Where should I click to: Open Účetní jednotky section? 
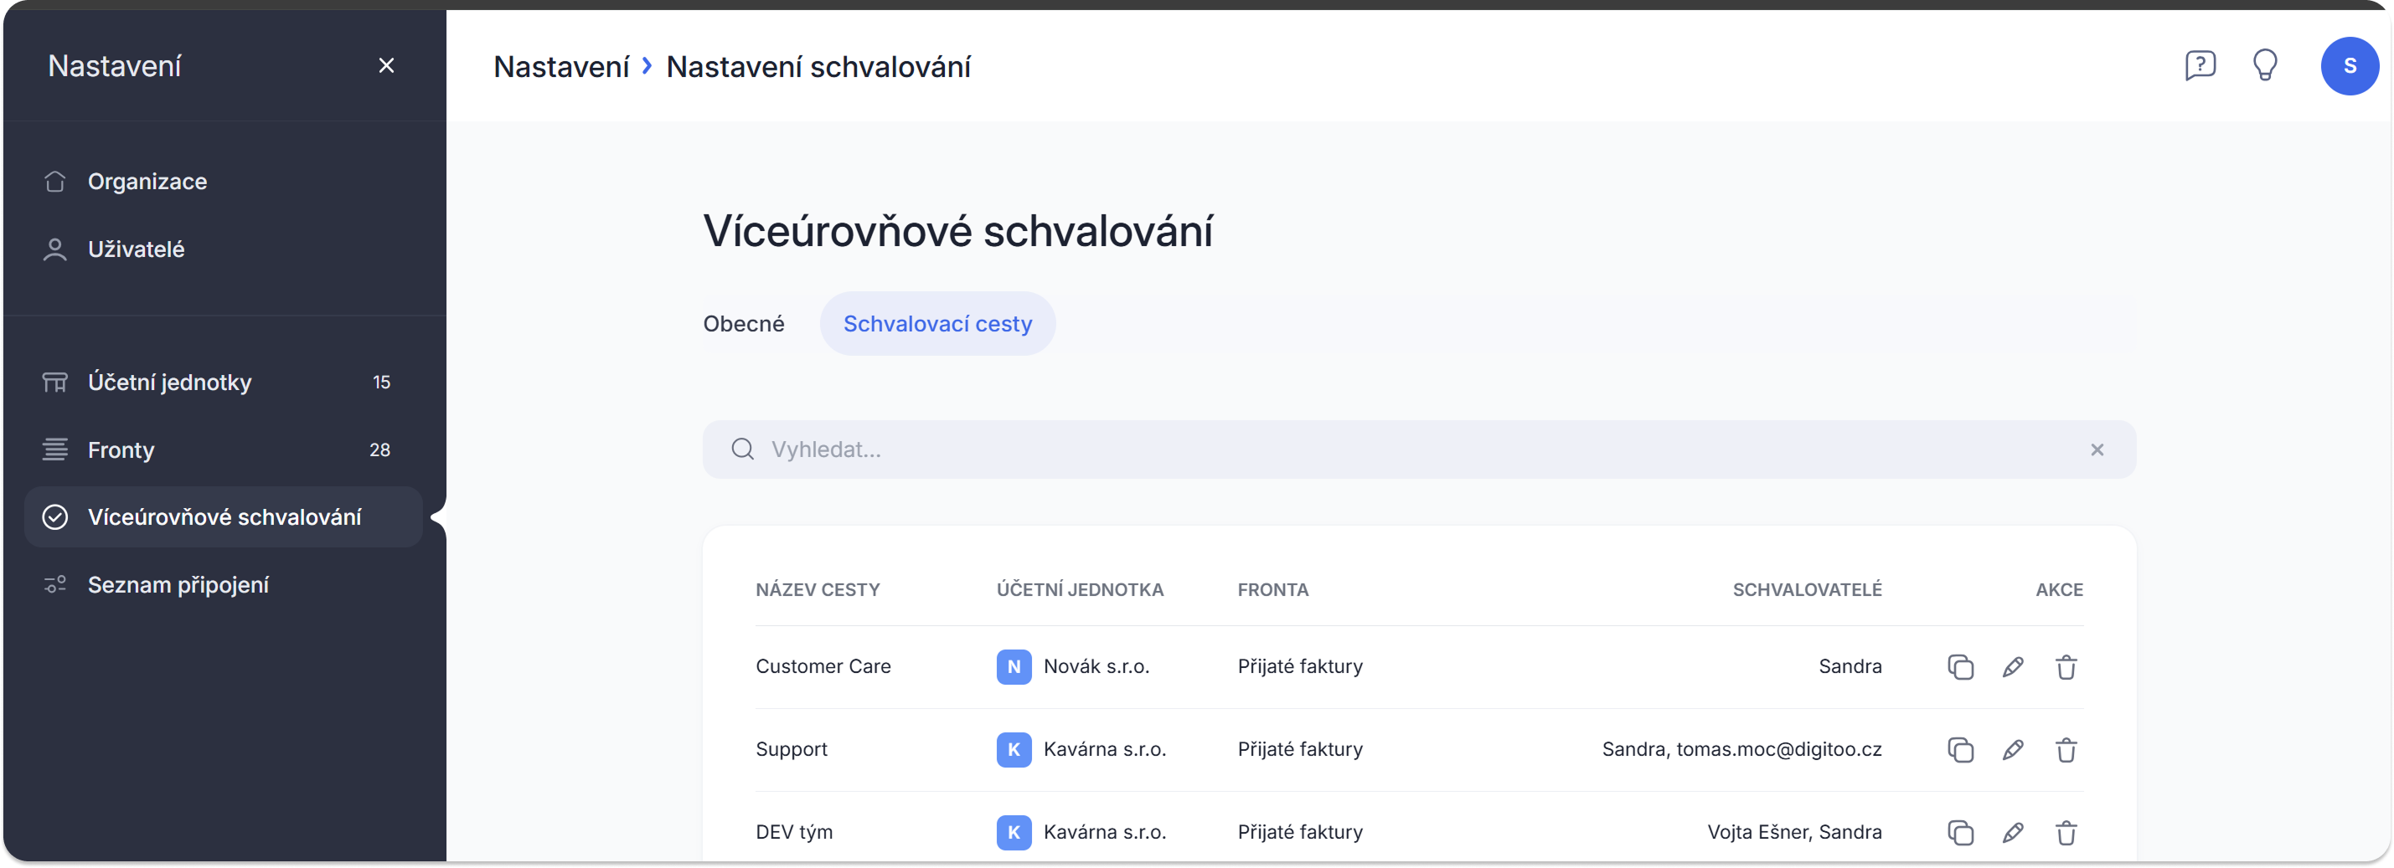coord(169,382)
